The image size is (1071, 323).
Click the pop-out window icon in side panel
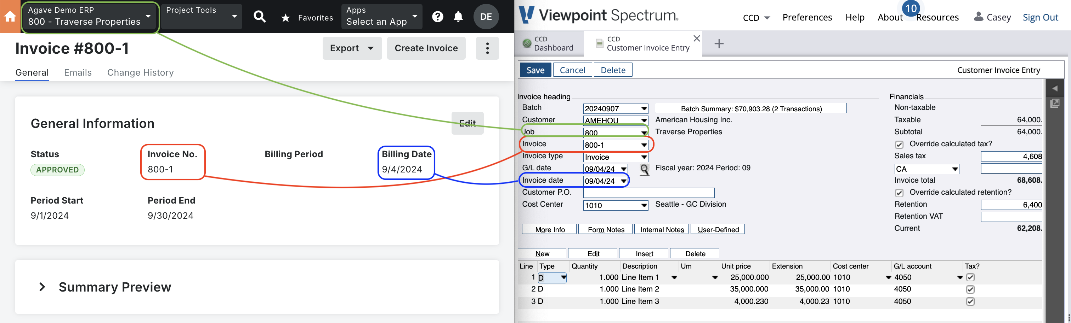[x=1055, y=103]
